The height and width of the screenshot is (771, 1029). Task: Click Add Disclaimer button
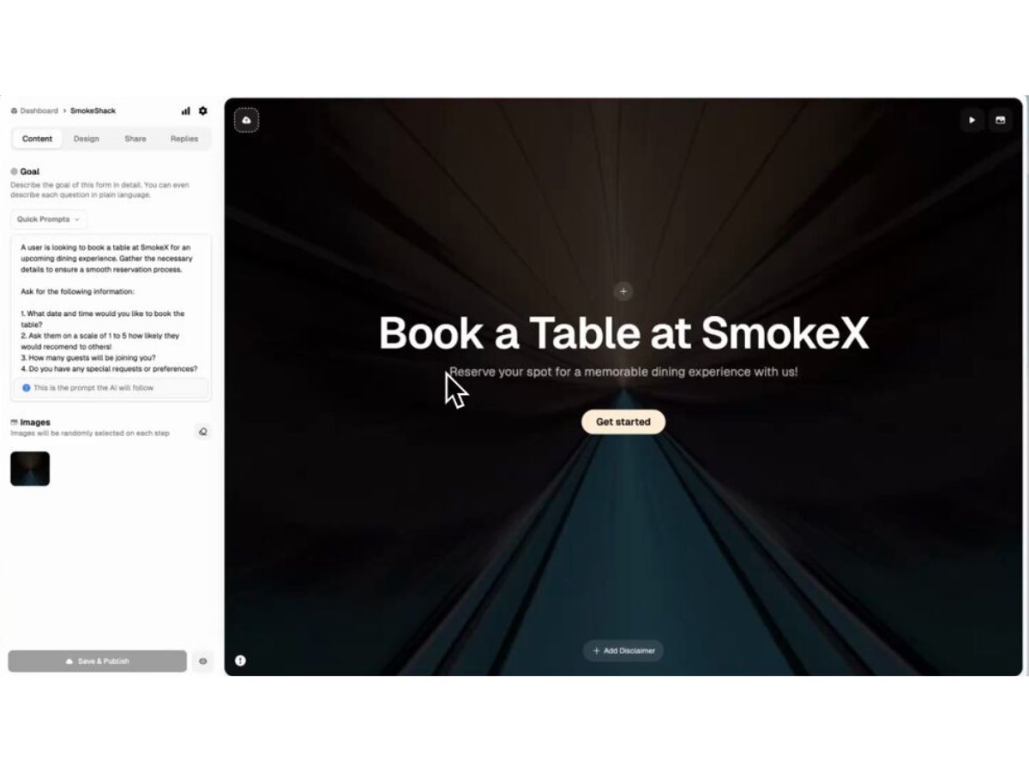click(x=623, y=651)
